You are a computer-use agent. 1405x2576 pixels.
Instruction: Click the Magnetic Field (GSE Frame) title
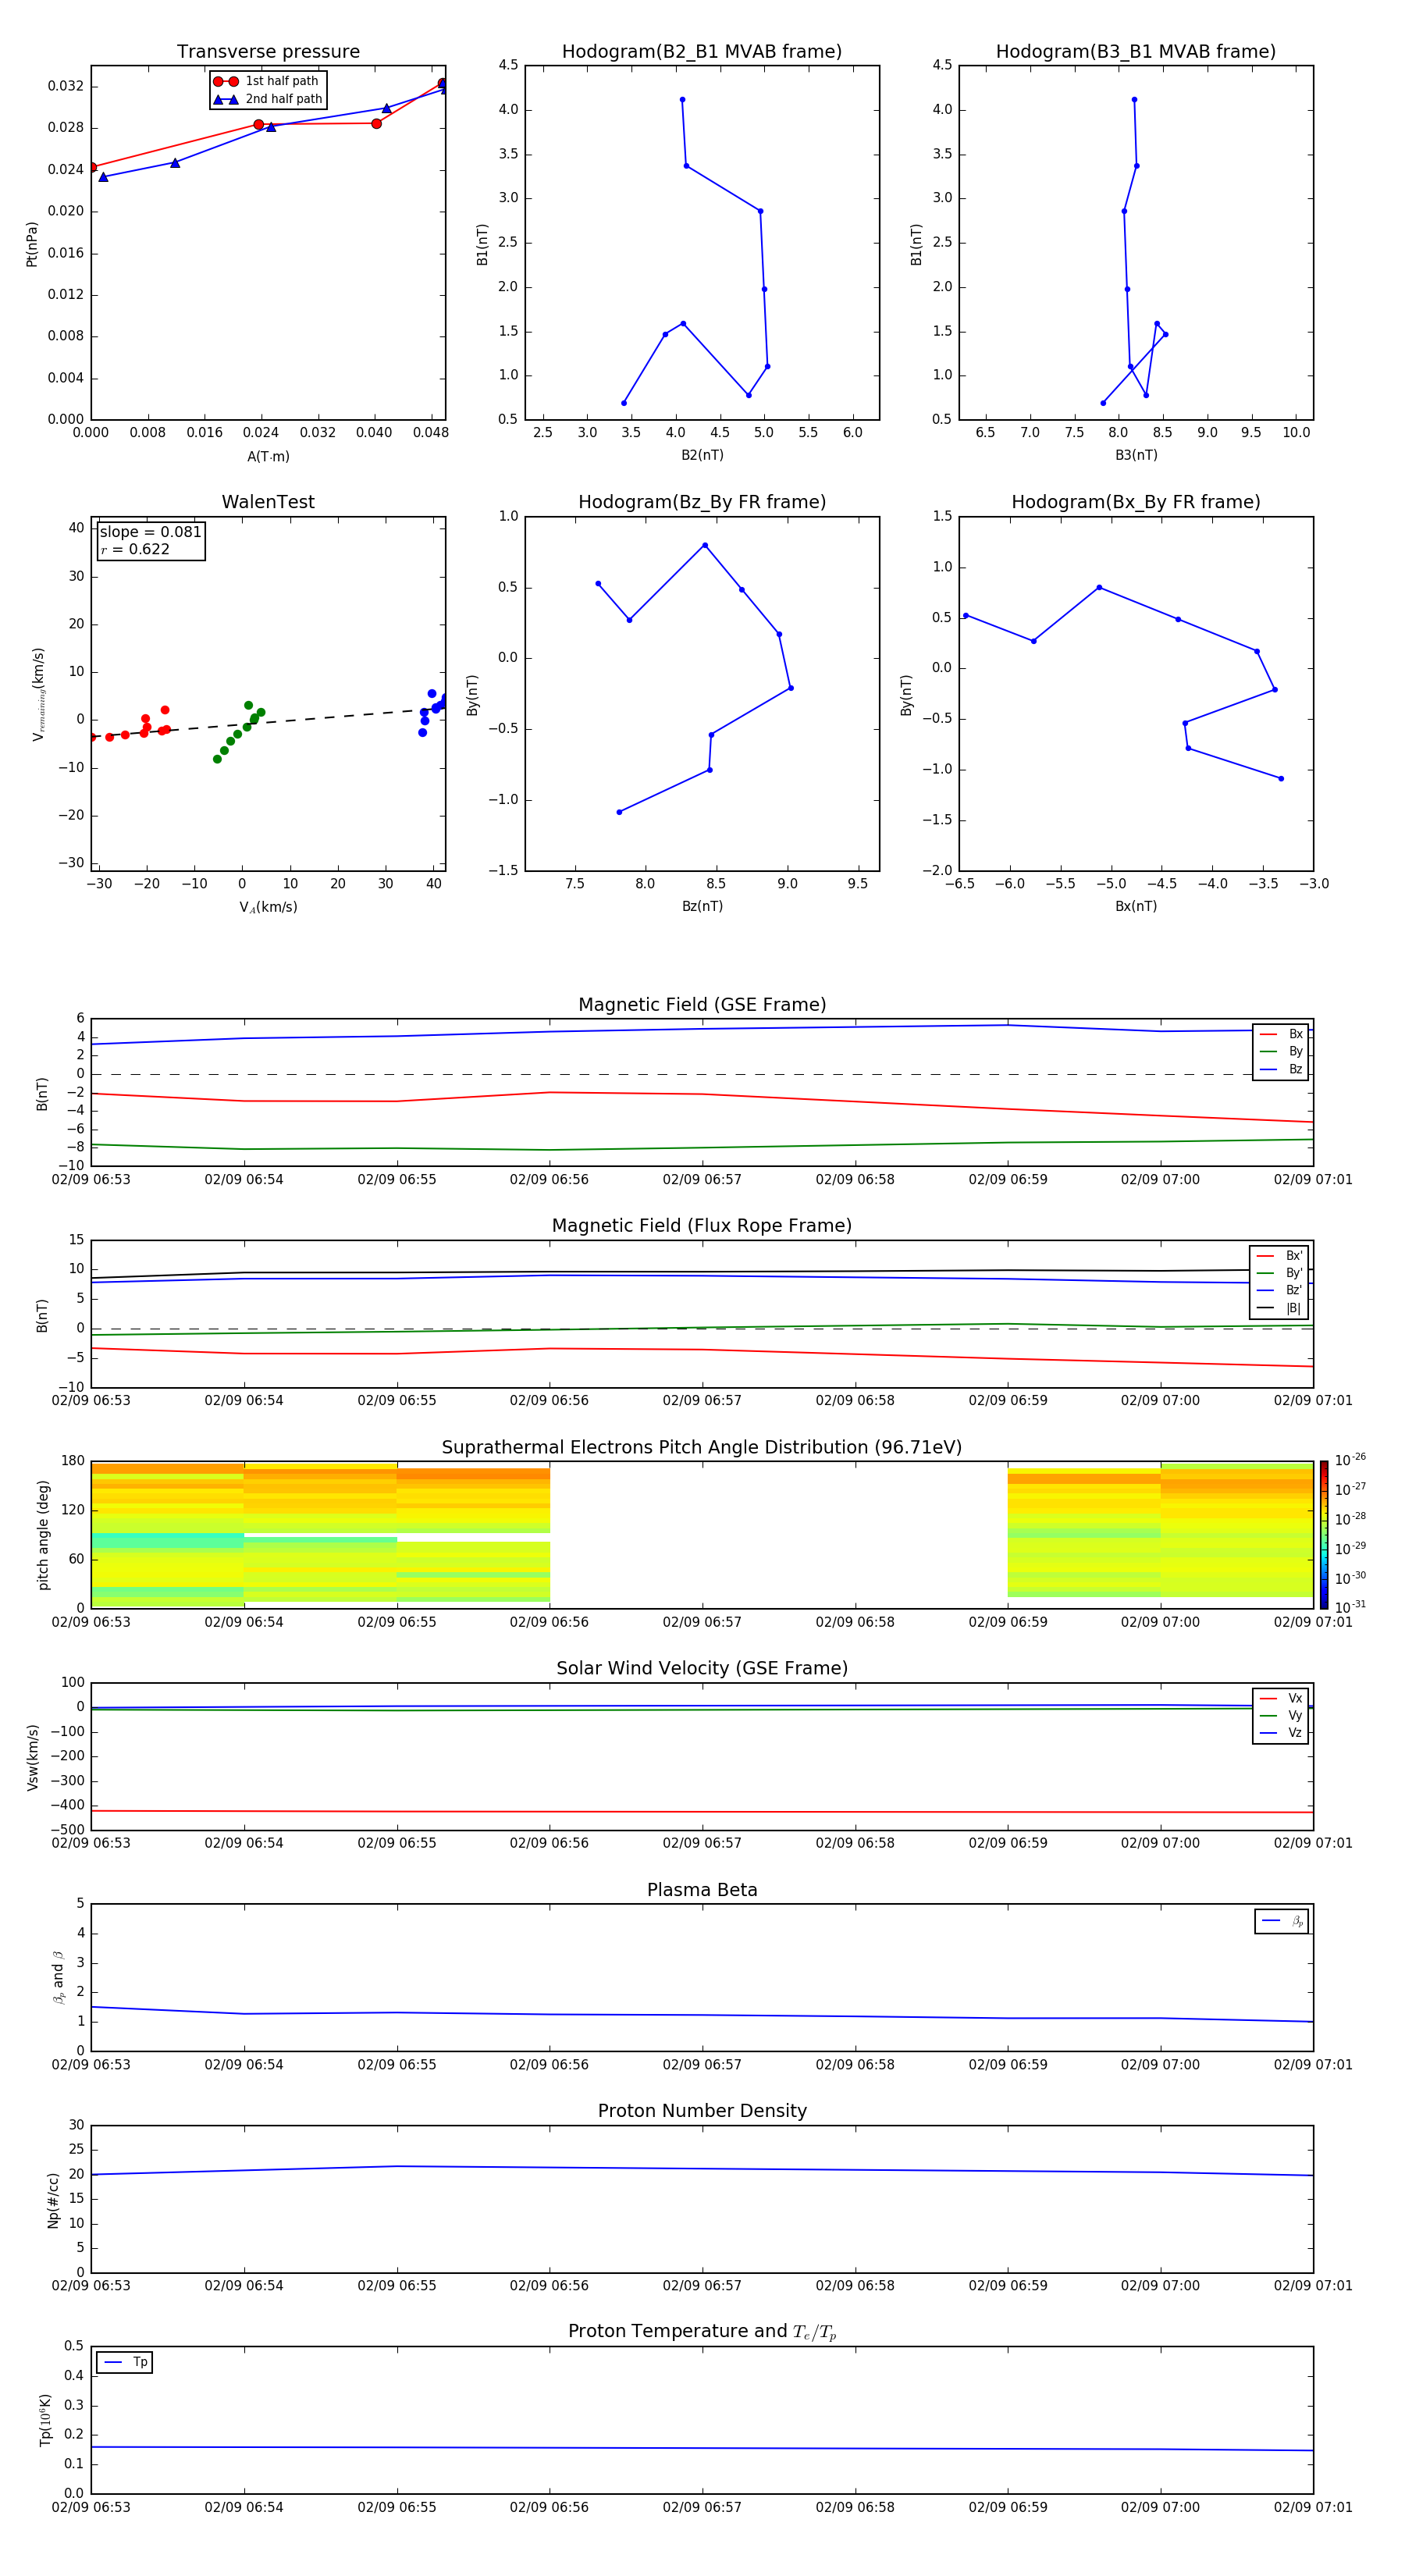(702, 1005)
